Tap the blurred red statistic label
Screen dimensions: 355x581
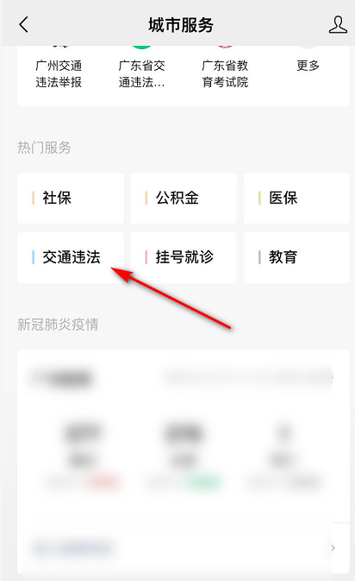[103, 482]
